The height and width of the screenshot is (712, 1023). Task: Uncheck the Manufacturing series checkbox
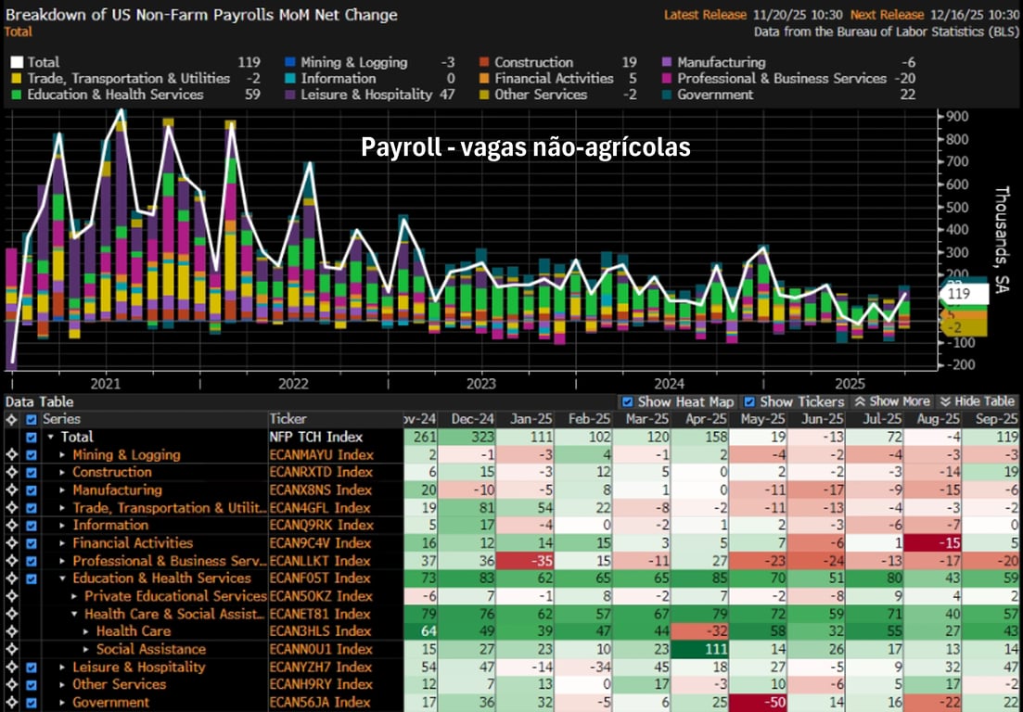click(32, 490)
